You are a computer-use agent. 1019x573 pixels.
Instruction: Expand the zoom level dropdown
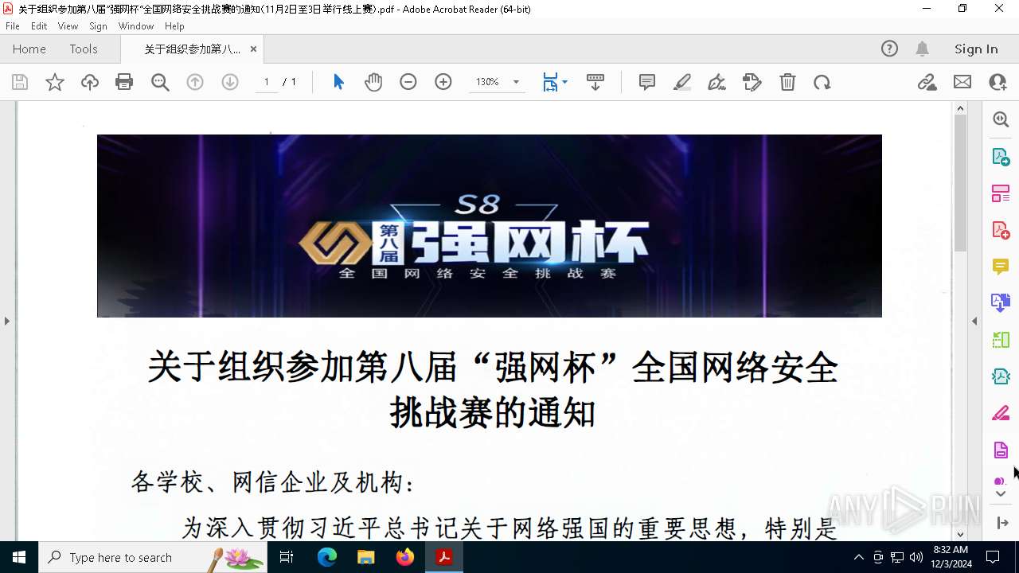pyautogui.click(x=516, y=82)
